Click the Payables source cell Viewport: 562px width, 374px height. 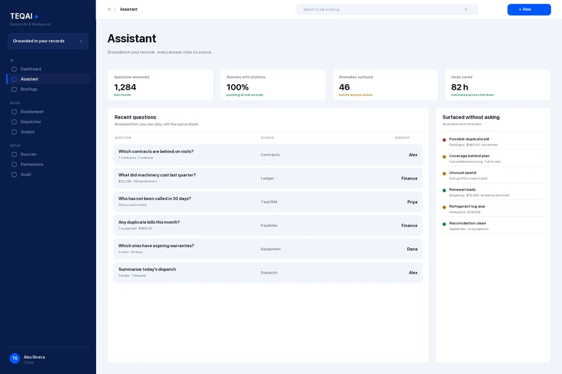pyautogui.click(x=269, y=226)
